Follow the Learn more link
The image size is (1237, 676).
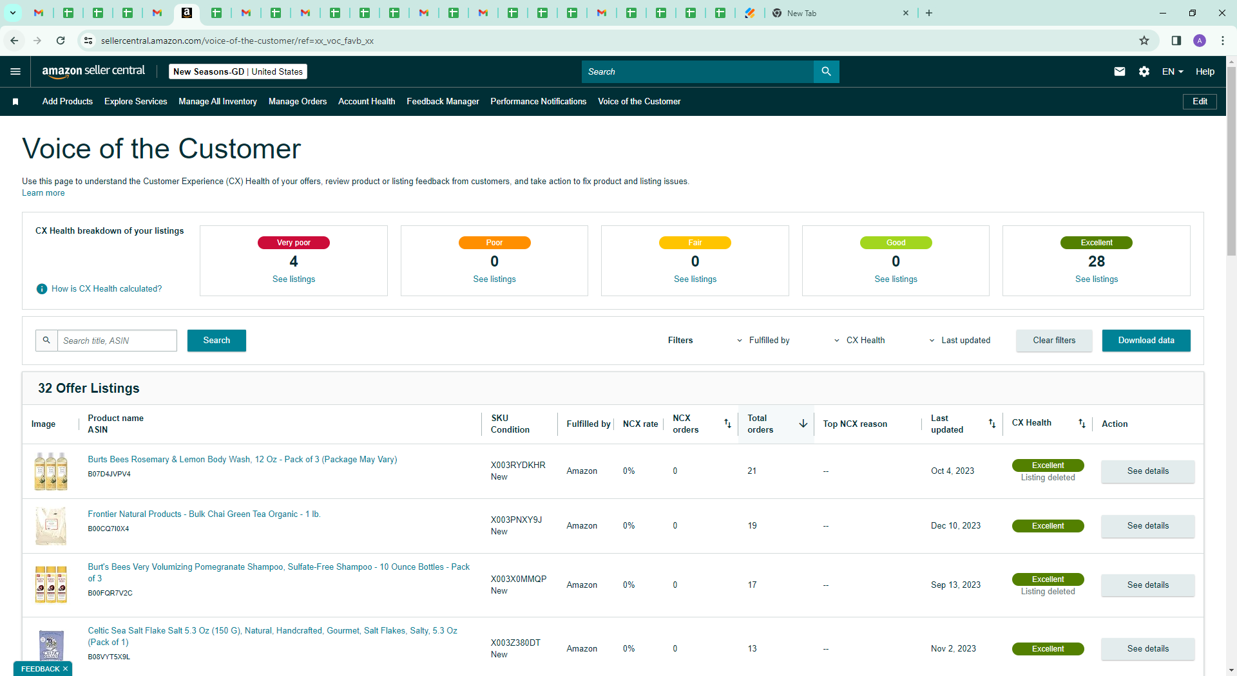coord(43,193)
